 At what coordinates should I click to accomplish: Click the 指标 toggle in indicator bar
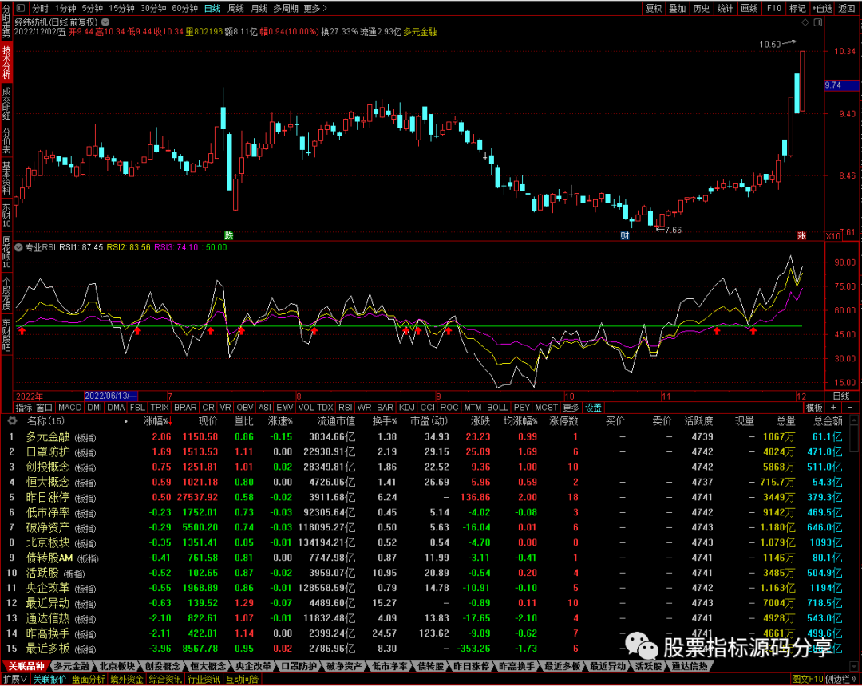[24, 408]
